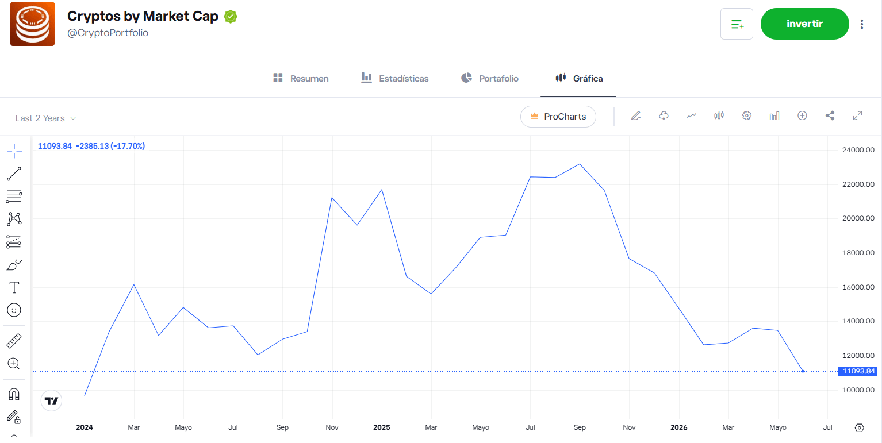
Task: Click the last data point dot on the line
Action: (x=803, y=371)
